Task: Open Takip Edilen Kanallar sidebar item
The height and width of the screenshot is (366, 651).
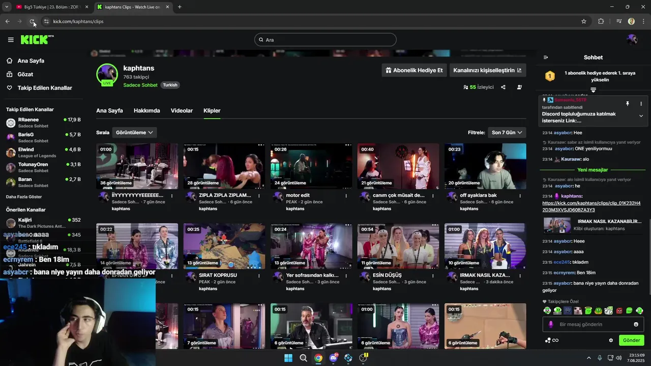Action: [45, 88]
